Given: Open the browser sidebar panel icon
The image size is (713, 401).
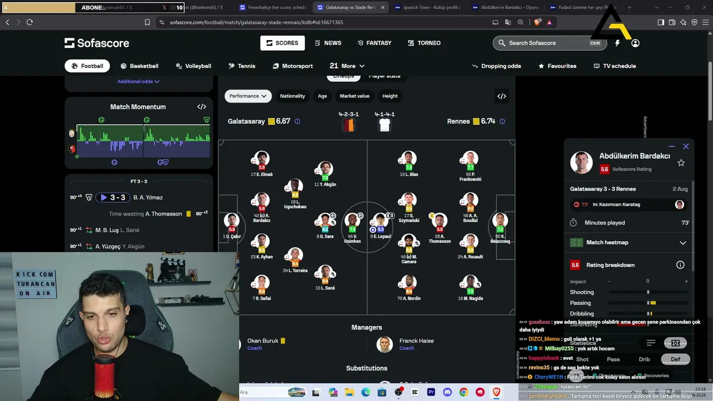Looking at the screenshot, I should (661, 22).
